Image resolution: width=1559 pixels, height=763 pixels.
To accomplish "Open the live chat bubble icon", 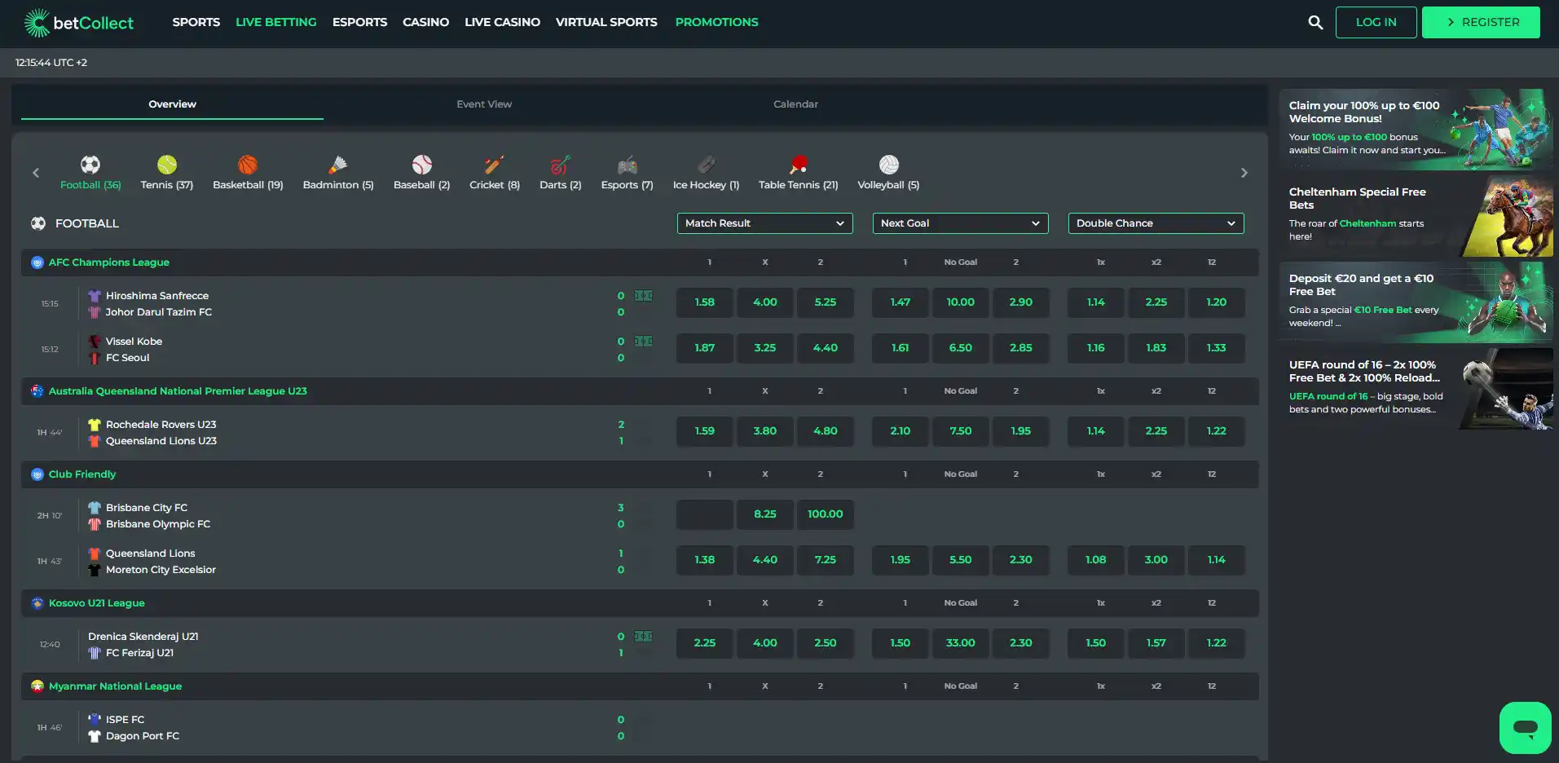I will click(x=1525, y=727).
